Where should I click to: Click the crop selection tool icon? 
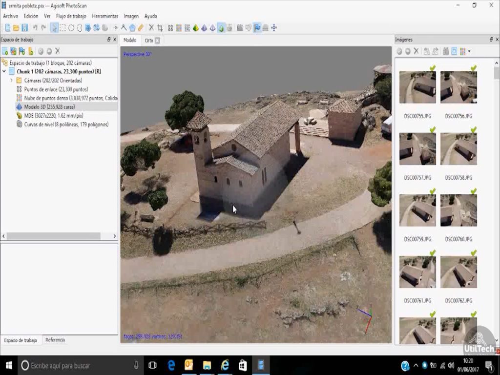click(160, 28)
